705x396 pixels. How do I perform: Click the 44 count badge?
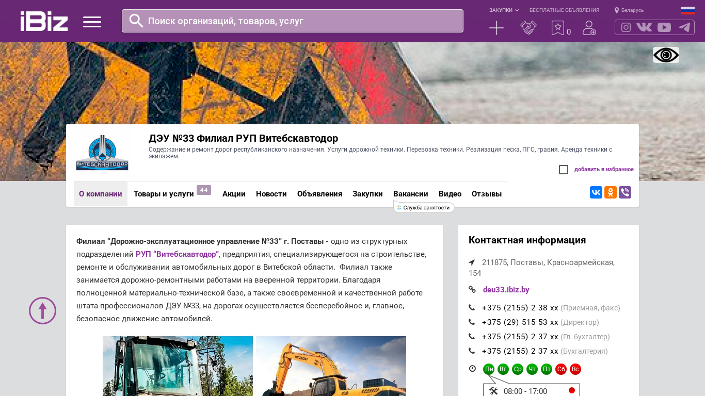(x=204, y=190)
